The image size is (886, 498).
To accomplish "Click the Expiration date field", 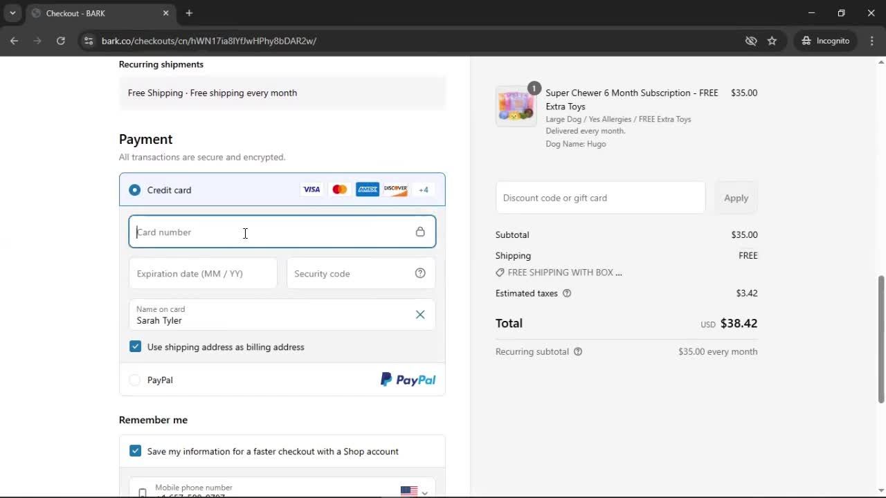I will coord(203,273).
